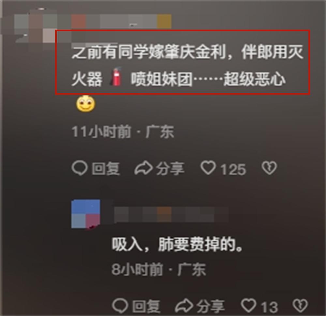Click share arrow icon under the second comment

pos(184,306)
